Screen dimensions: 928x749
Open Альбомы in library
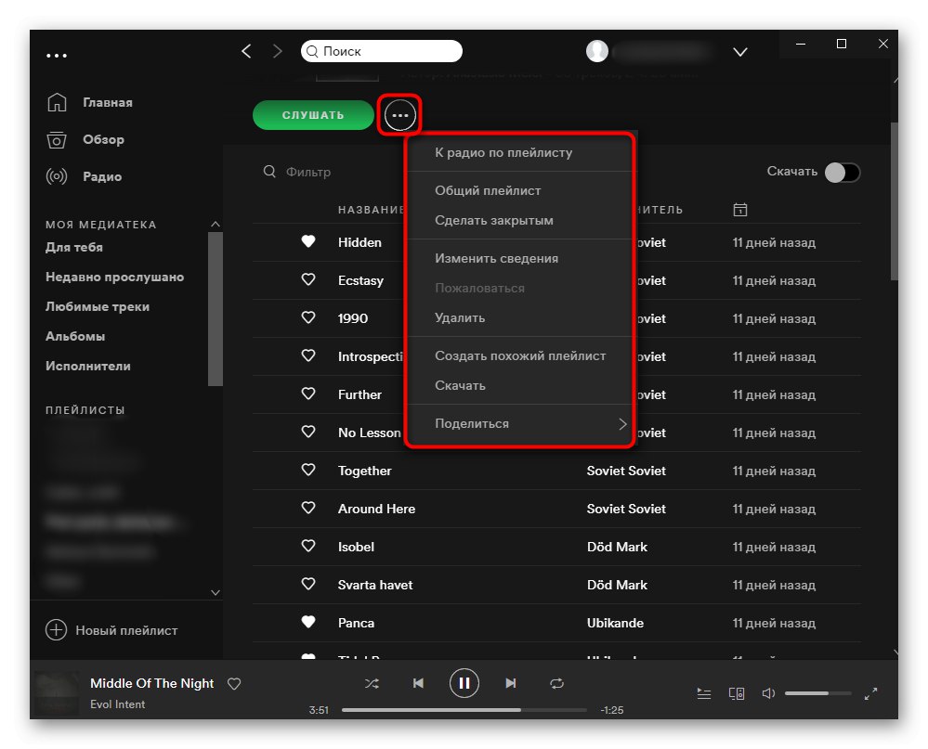click(75, 336)
